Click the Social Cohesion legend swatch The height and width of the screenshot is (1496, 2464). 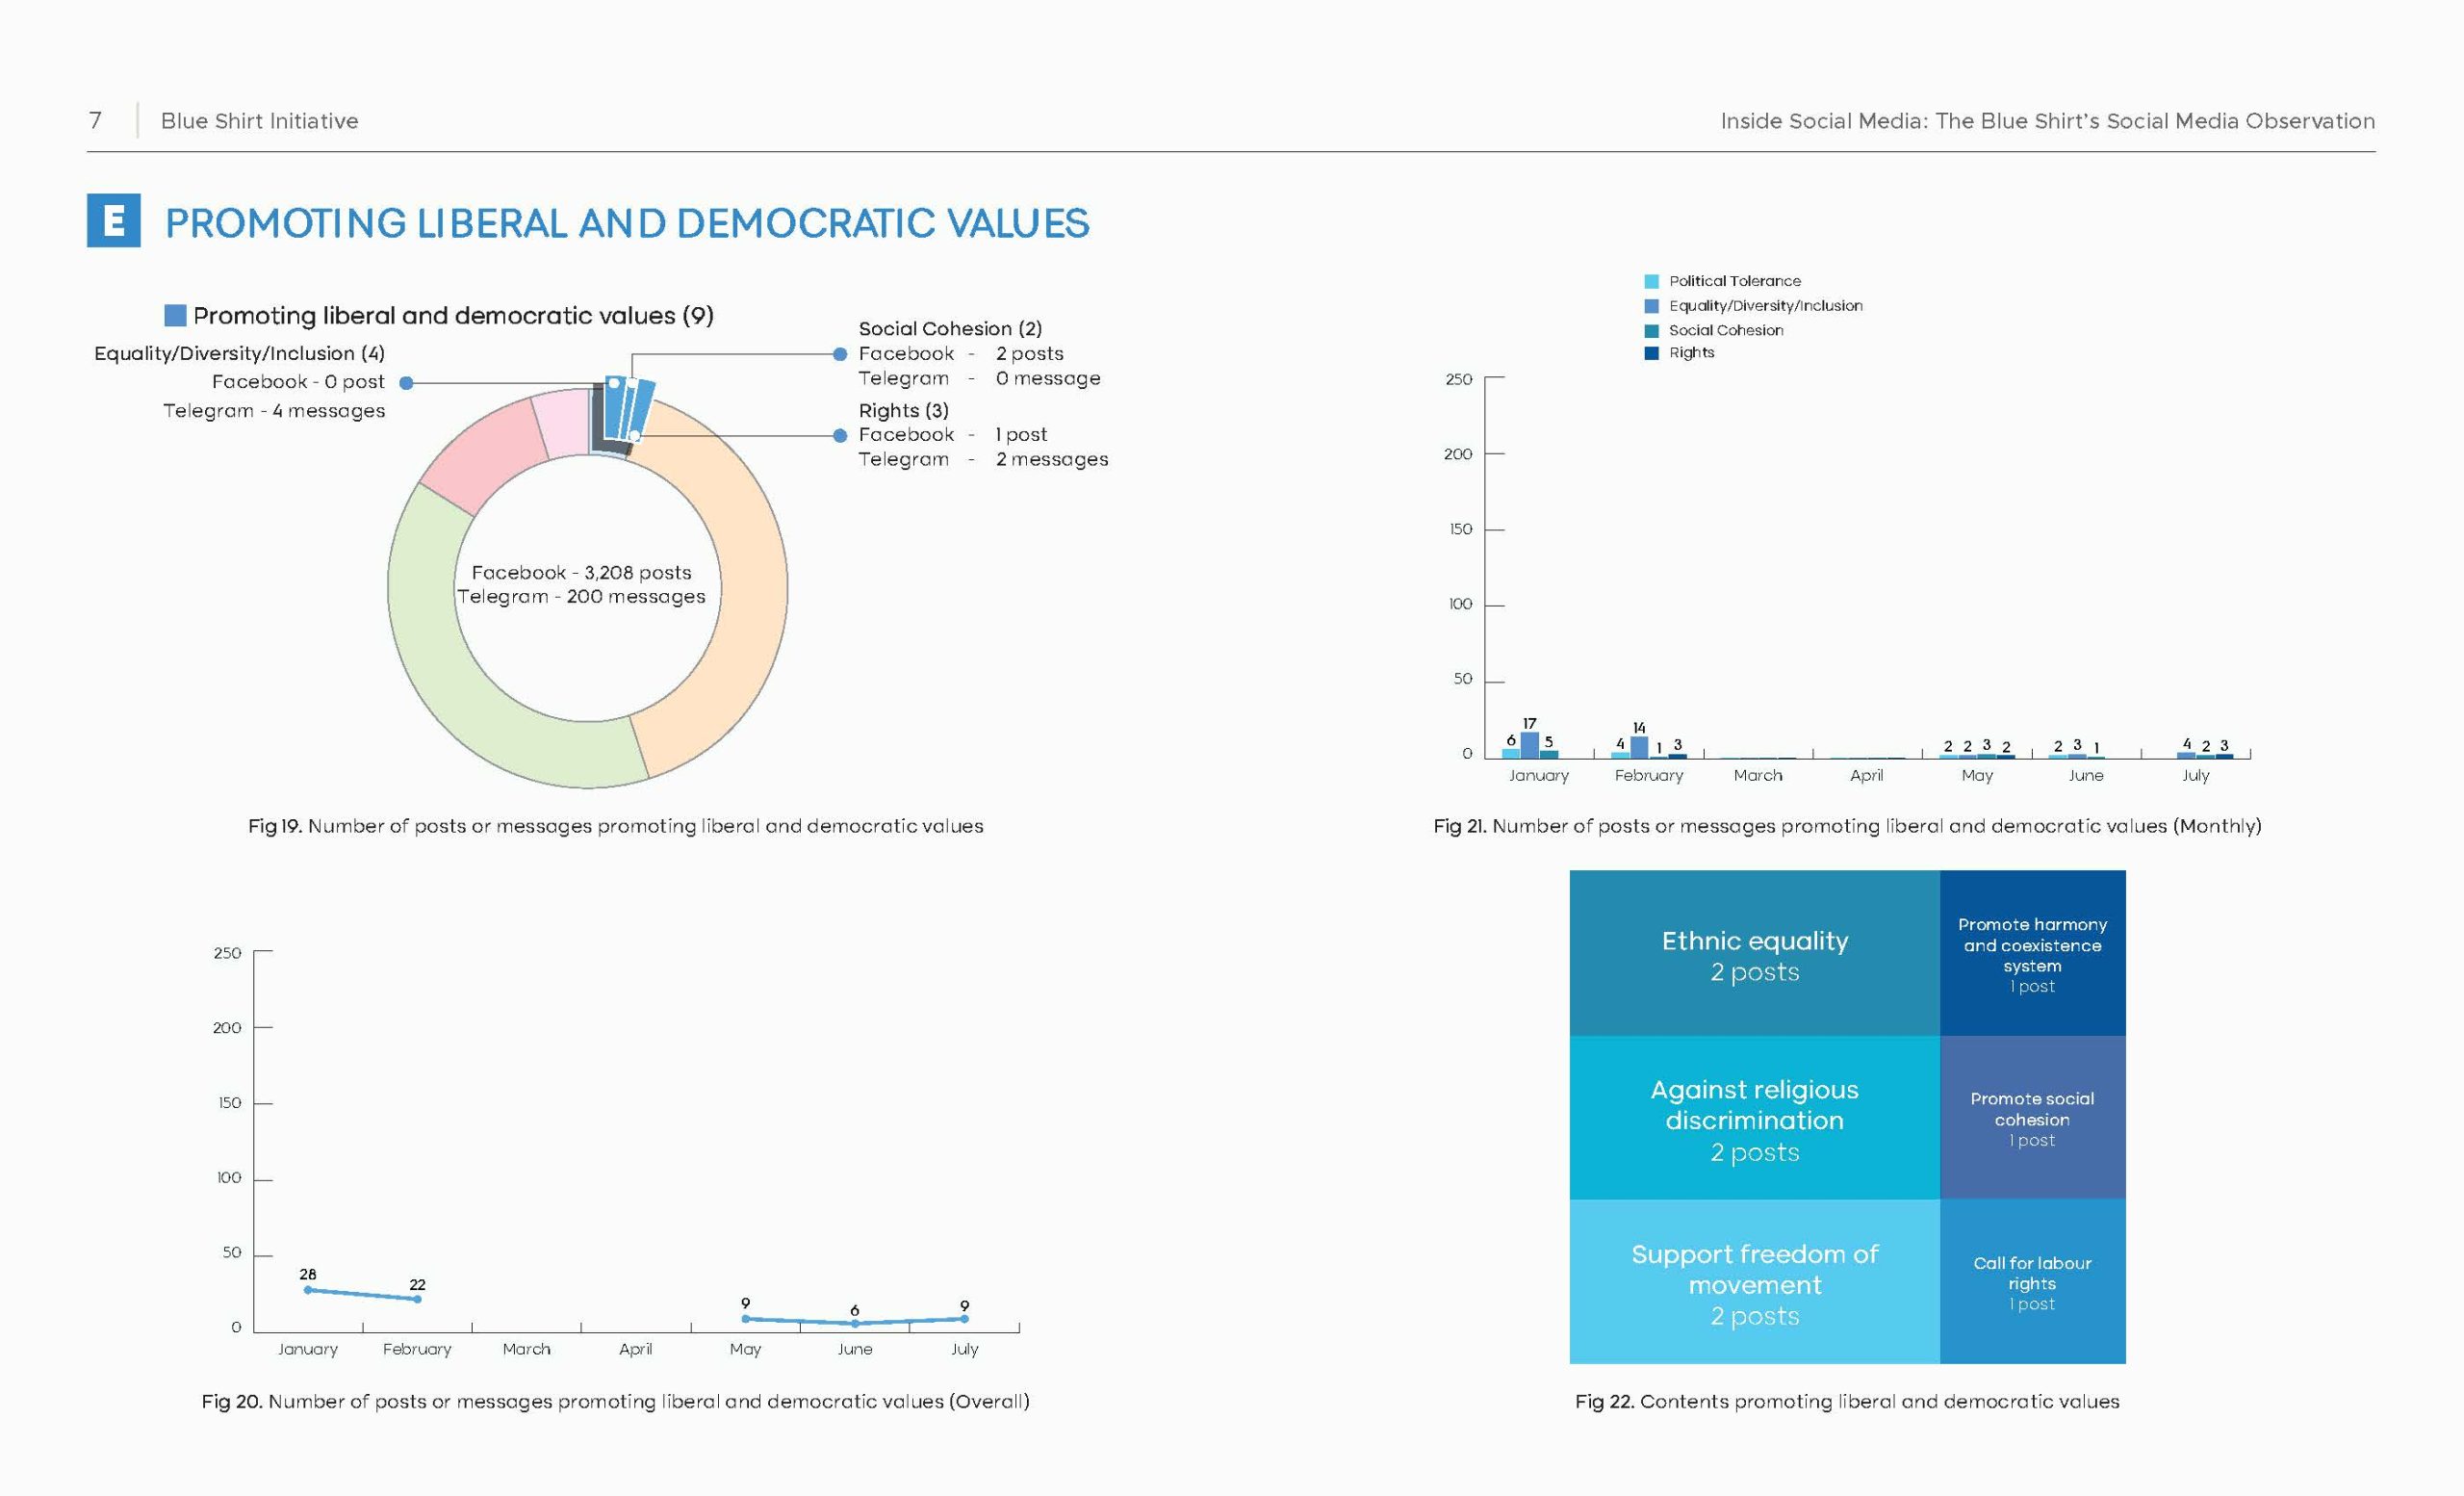coord(1651,330)
